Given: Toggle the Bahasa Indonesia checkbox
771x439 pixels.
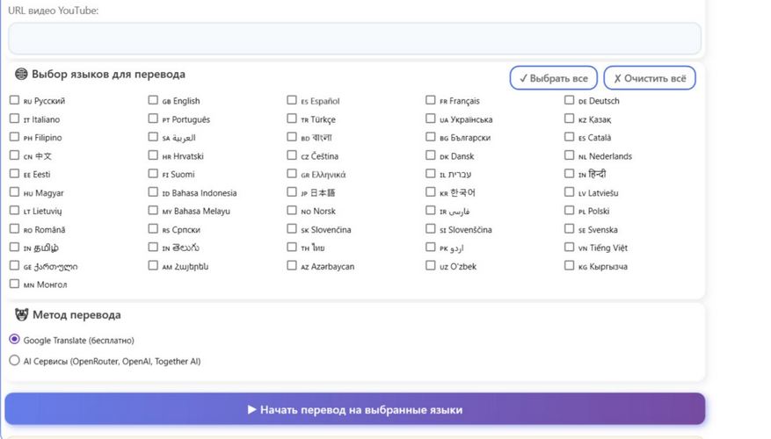Looking at the screenshot, I should coord(153,192).
